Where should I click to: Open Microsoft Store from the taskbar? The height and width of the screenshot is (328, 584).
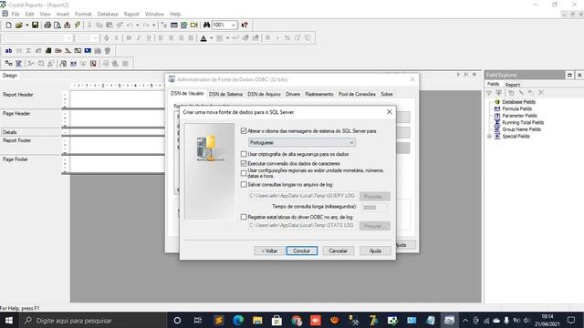[276, 320]
